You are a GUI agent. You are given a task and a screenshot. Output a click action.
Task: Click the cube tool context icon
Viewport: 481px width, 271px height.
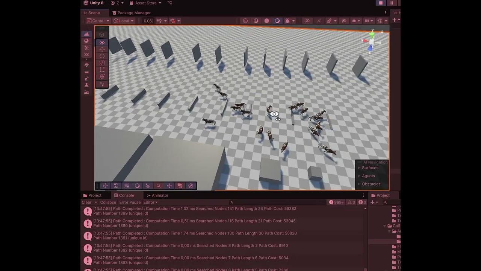[x=102, y=35]
